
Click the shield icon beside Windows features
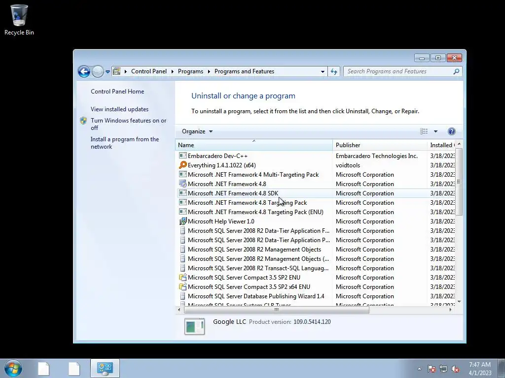[83, 121]
